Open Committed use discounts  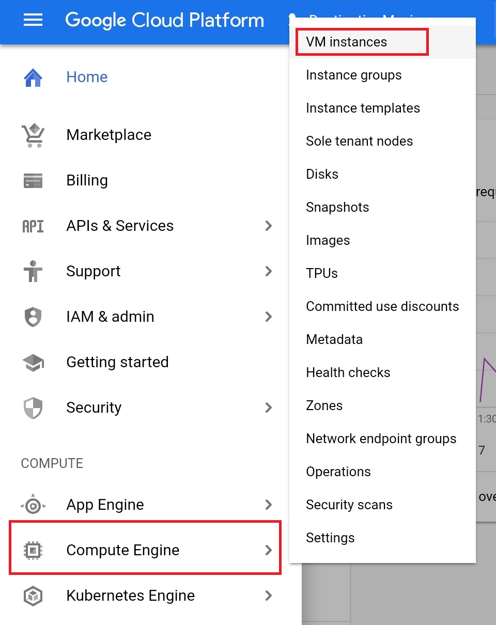[x=382, y=306]
